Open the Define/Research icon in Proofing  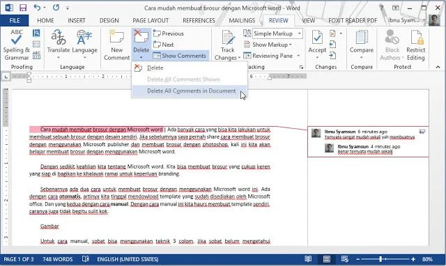[36, 33]
